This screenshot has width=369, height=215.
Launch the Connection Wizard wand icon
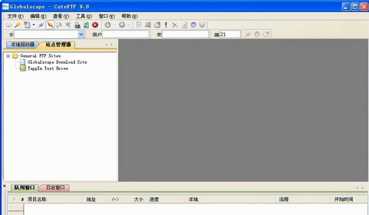18,25
